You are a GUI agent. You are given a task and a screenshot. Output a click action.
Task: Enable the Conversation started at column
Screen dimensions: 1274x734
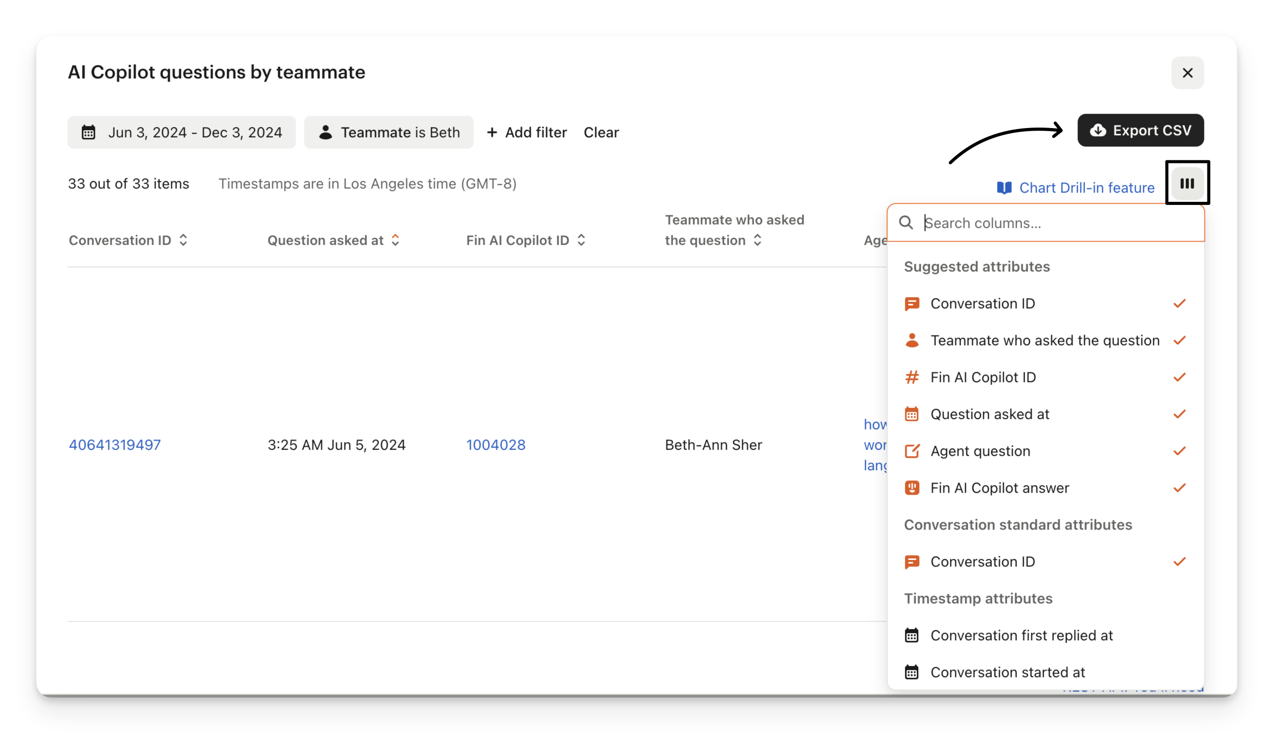[1045, 673]
